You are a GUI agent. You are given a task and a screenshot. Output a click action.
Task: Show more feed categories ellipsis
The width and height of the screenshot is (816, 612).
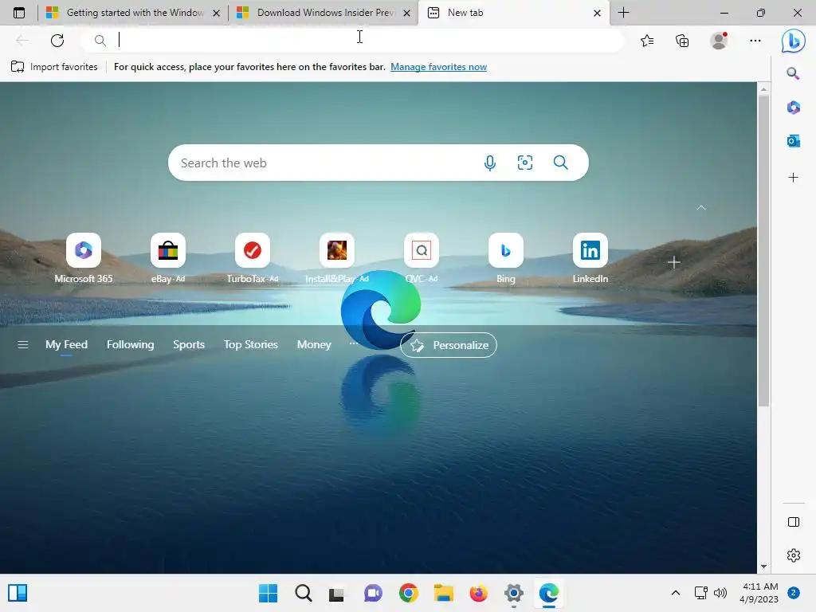353,343
